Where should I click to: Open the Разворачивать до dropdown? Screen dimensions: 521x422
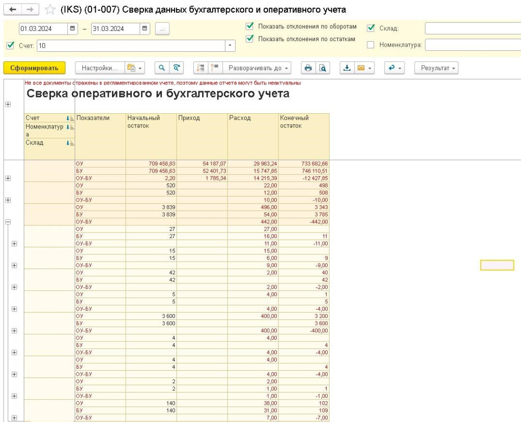tap(257, 68)
